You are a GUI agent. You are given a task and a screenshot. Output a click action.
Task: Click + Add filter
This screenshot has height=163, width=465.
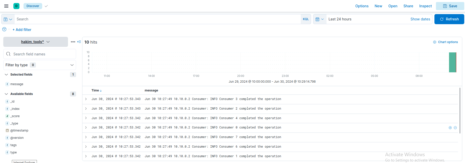22,30
